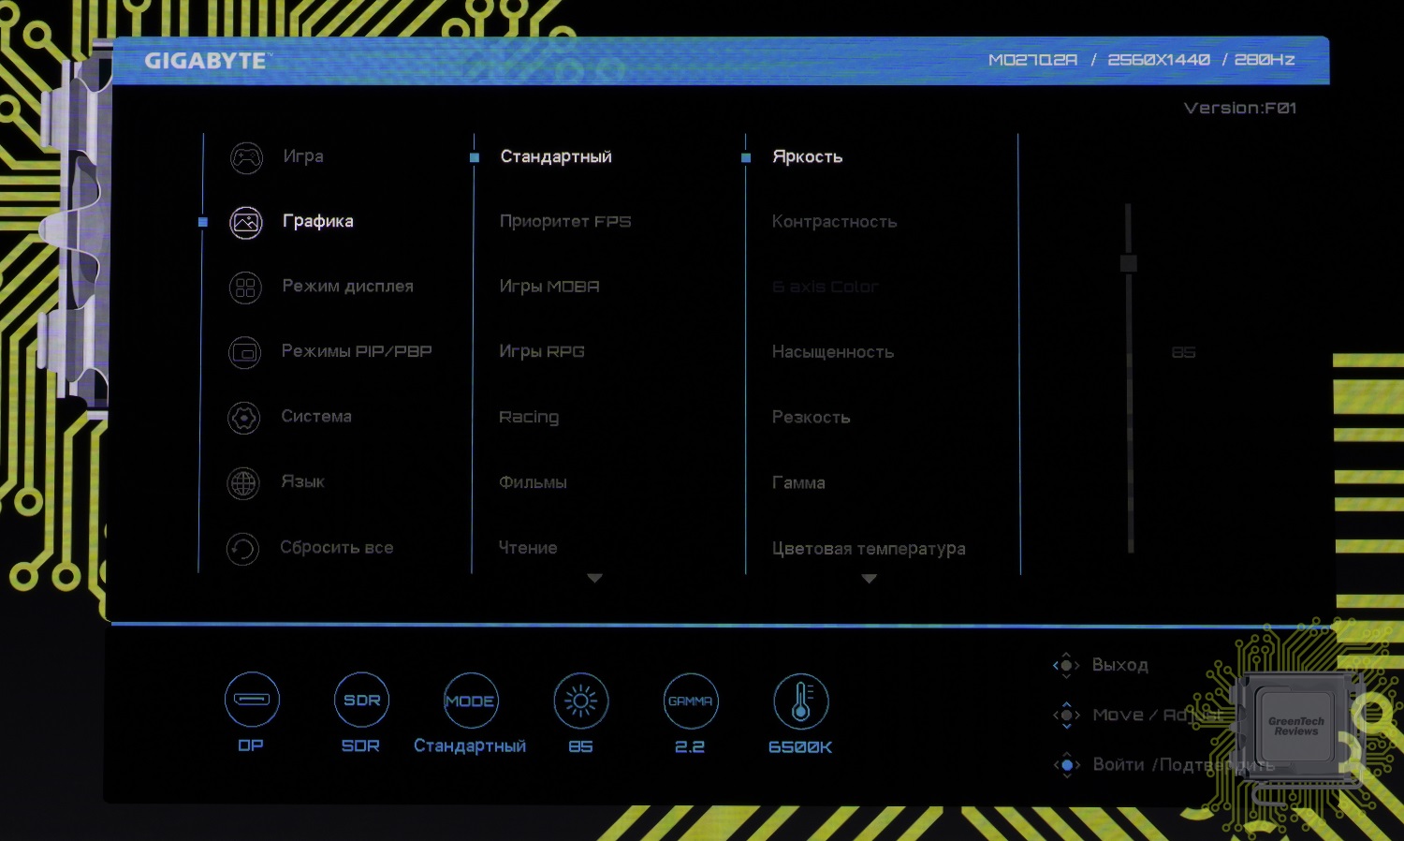Open the Режим дисплея grid icon
The width and height of the screenshot is (1404, 841).
(x=245, y=288)
